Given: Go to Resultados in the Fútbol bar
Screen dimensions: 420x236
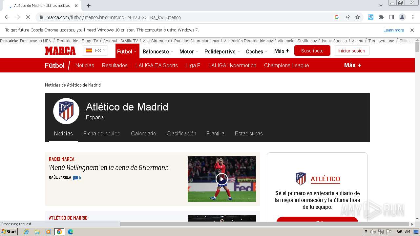Looking at the screenshot, I should (115, 65).
